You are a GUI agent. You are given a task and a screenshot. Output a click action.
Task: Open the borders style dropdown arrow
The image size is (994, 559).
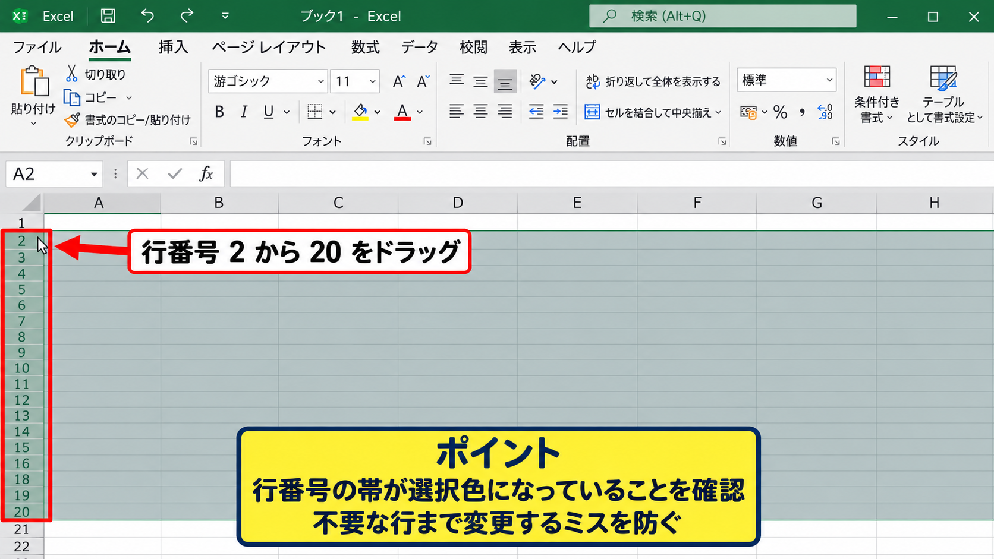(x=332, y=112)
